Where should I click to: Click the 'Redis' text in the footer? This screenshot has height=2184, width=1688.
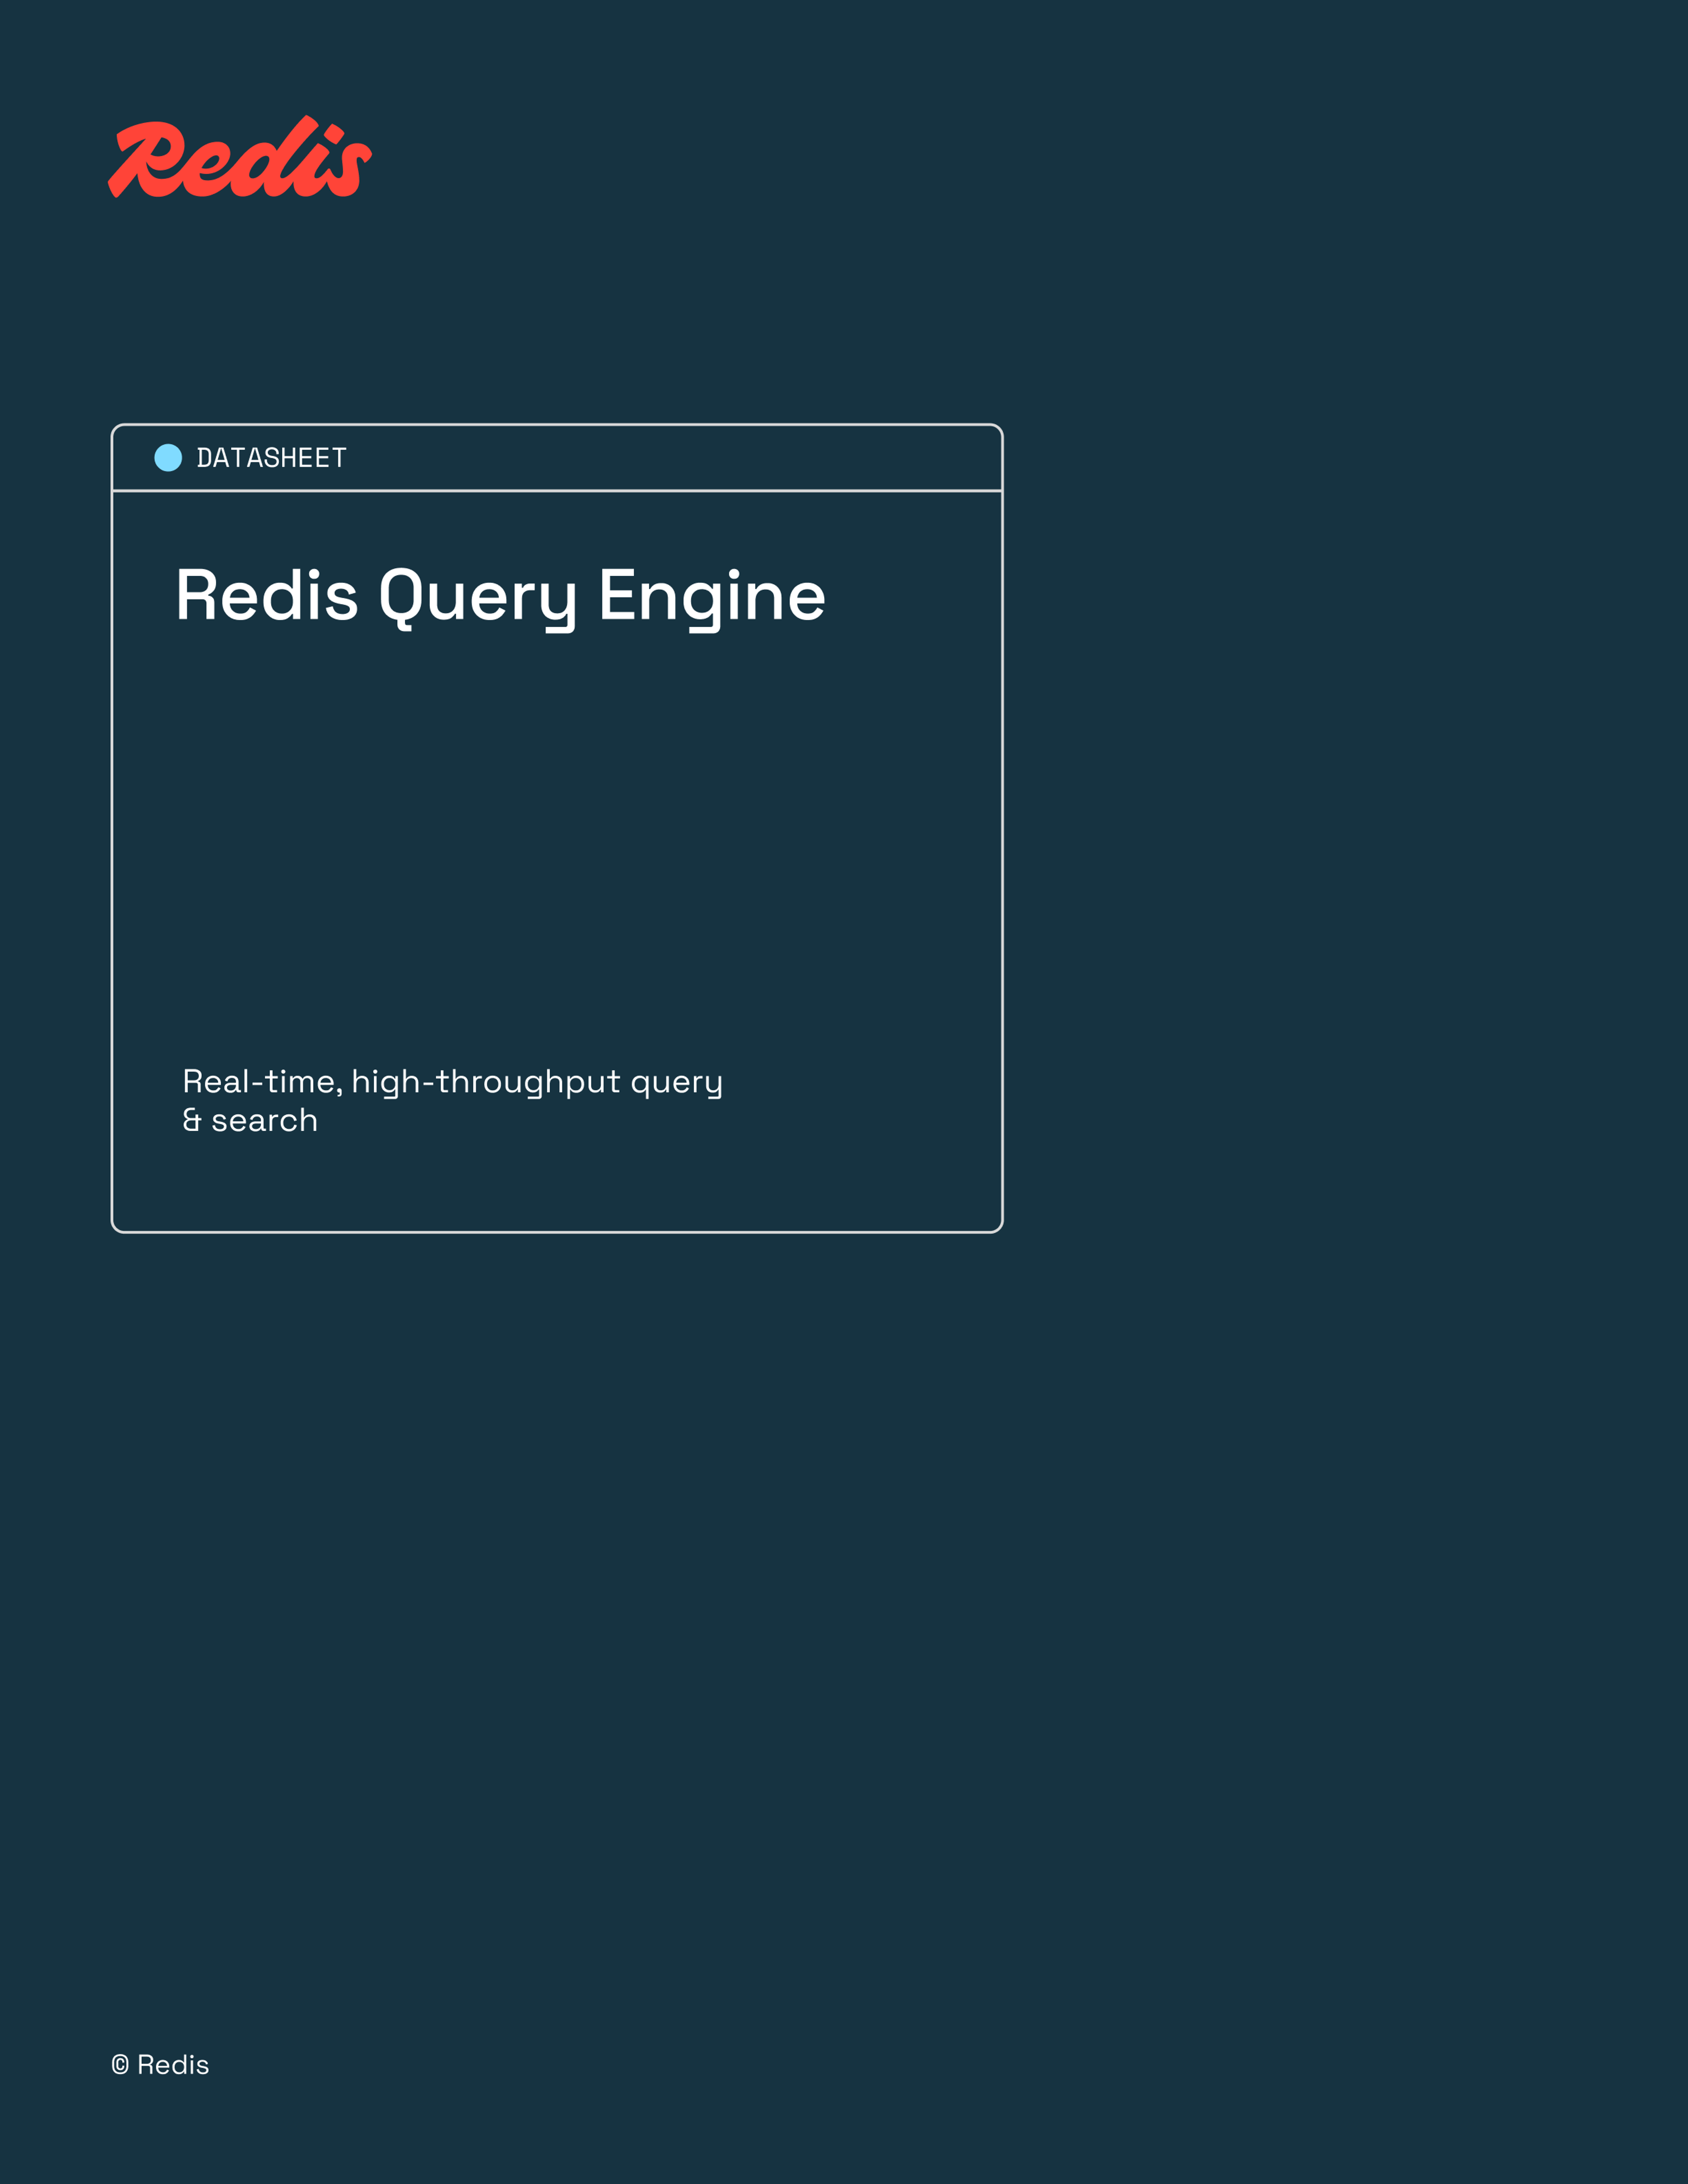[x=173, y=2065]
